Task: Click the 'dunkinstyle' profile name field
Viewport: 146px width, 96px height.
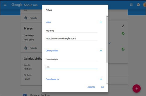Action: tap(72, 59)
